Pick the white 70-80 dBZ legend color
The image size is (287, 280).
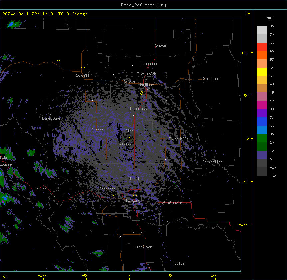click(262, 30)
